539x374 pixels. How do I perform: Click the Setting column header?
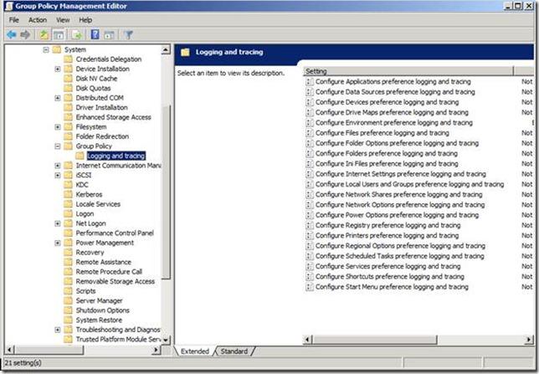[408, 71]
